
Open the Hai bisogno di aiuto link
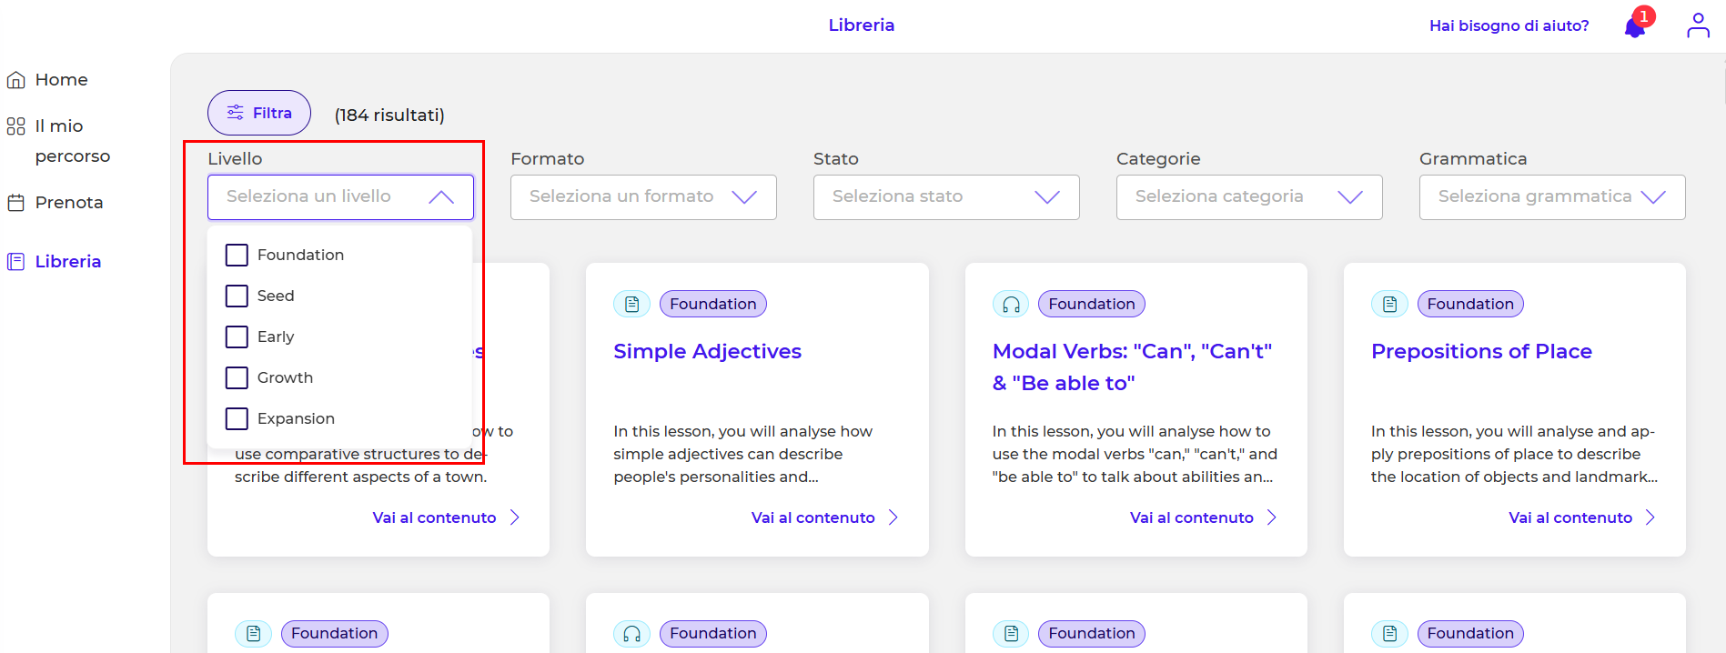pyautogui.click(x=1509, y=25)
